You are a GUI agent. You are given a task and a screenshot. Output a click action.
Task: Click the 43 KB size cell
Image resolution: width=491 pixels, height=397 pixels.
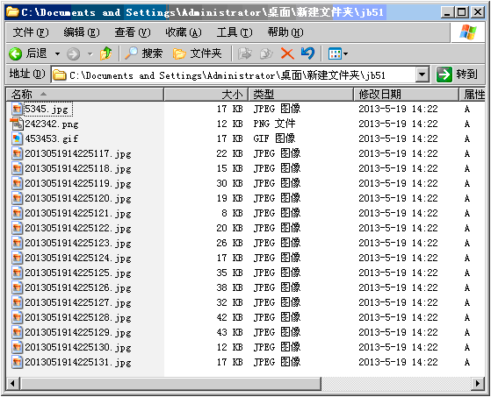(229, 332)
